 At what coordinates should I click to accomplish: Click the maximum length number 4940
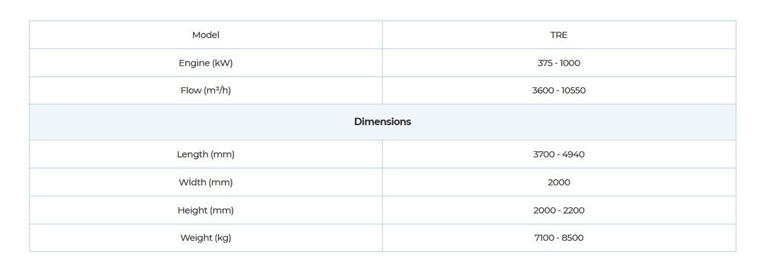[x=573, y=155]
